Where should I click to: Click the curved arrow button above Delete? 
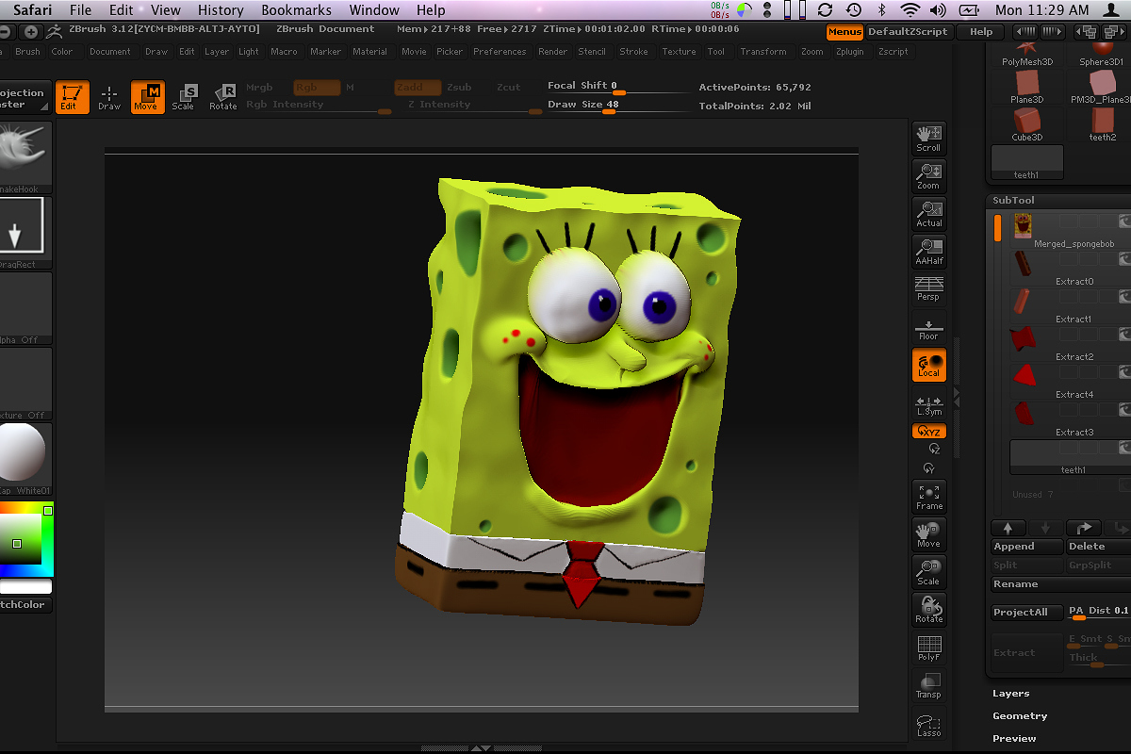(1083, 528)
